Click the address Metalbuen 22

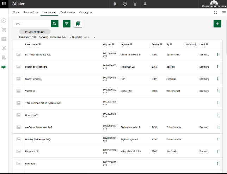click(x=128, y=67)
